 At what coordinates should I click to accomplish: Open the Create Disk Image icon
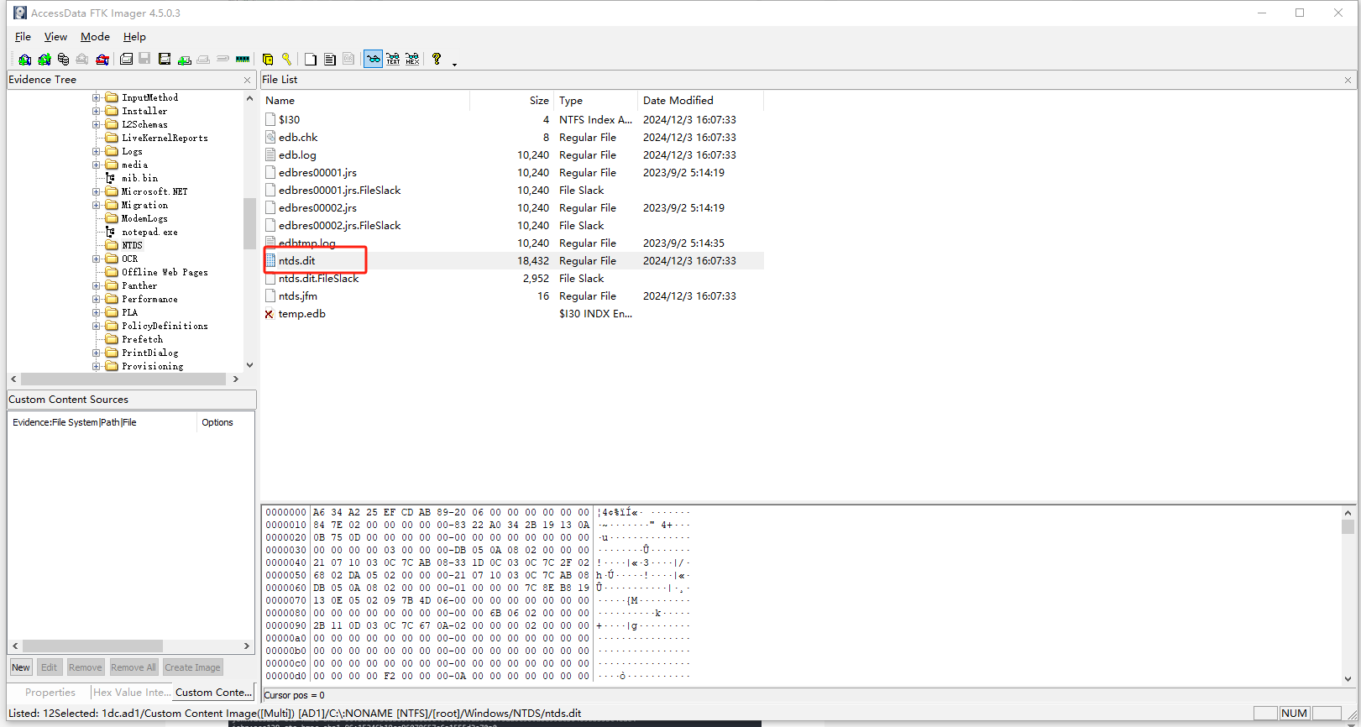point(126,59)
